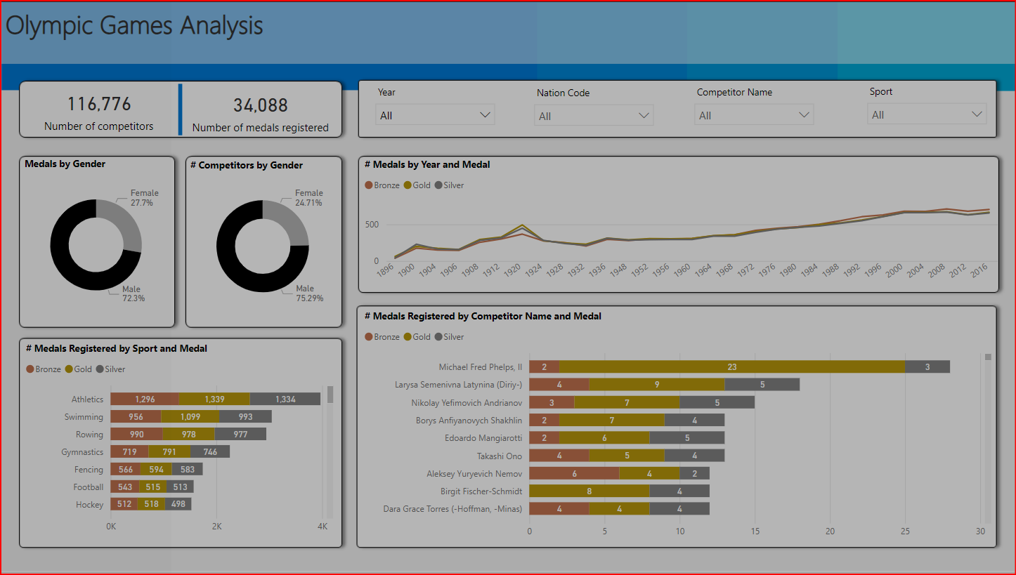
Task: Click the Olympic Games Analysis title
Action: pos(134,26)
